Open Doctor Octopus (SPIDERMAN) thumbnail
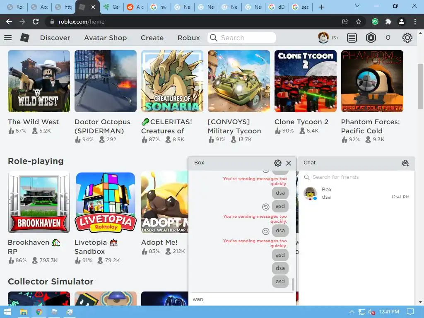The height and width of the screenshot is (318, 424). pos(106,81)
